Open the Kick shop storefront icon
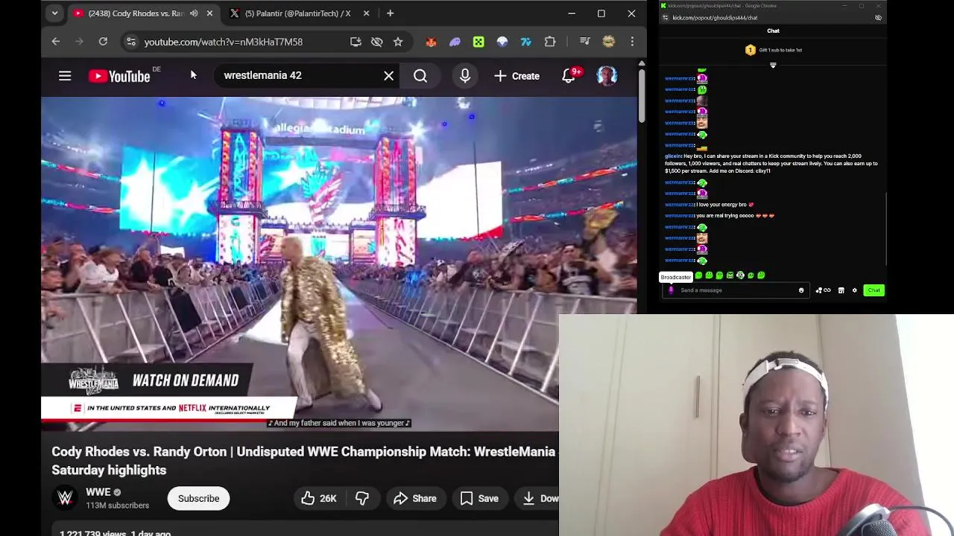954x536 pixels. pyautogui.click(x=841, y=290)
